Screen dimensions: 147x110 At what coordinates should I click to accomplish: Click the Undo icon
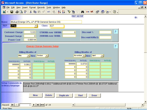tap(49, 12)
